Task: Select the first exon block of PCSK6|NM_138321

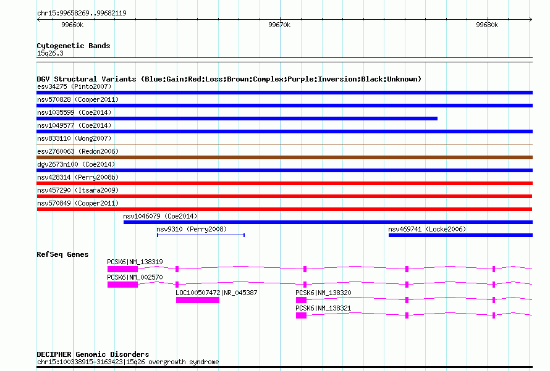Action: coord(301,315)
